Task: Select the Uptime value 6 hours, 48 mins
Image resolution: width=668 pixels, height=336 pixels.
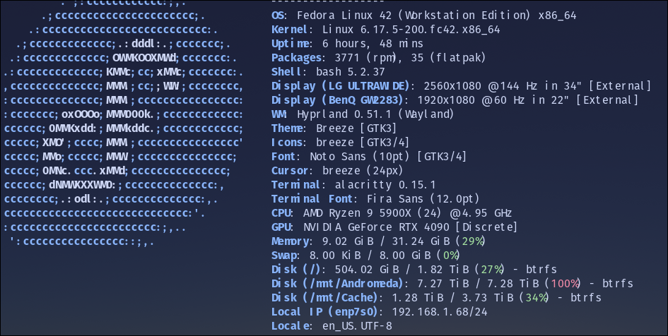Action: (x=373, y=43)
